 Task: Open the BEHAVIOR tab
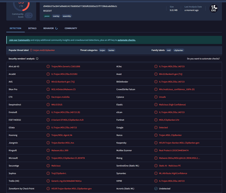click(48, 28)
